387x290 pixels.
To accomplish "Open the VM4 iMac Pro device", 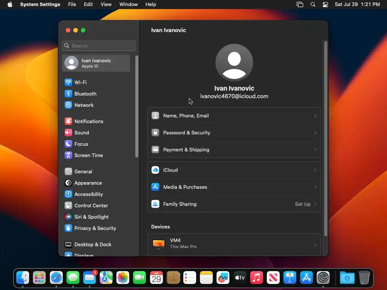I will click(x=234, y=245).
